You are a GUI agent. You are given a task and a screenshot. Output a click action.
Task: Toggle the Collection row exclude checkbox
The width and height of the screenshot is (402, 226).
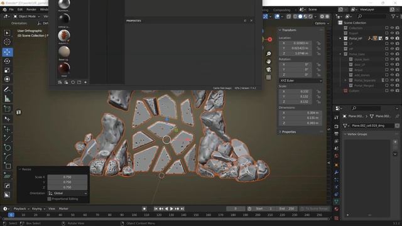[x=387, y=28]
